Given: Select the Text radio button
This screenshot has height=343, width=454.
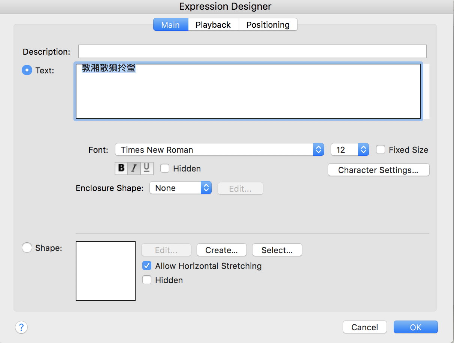Looking at the screenshot, I should [27, 70].
